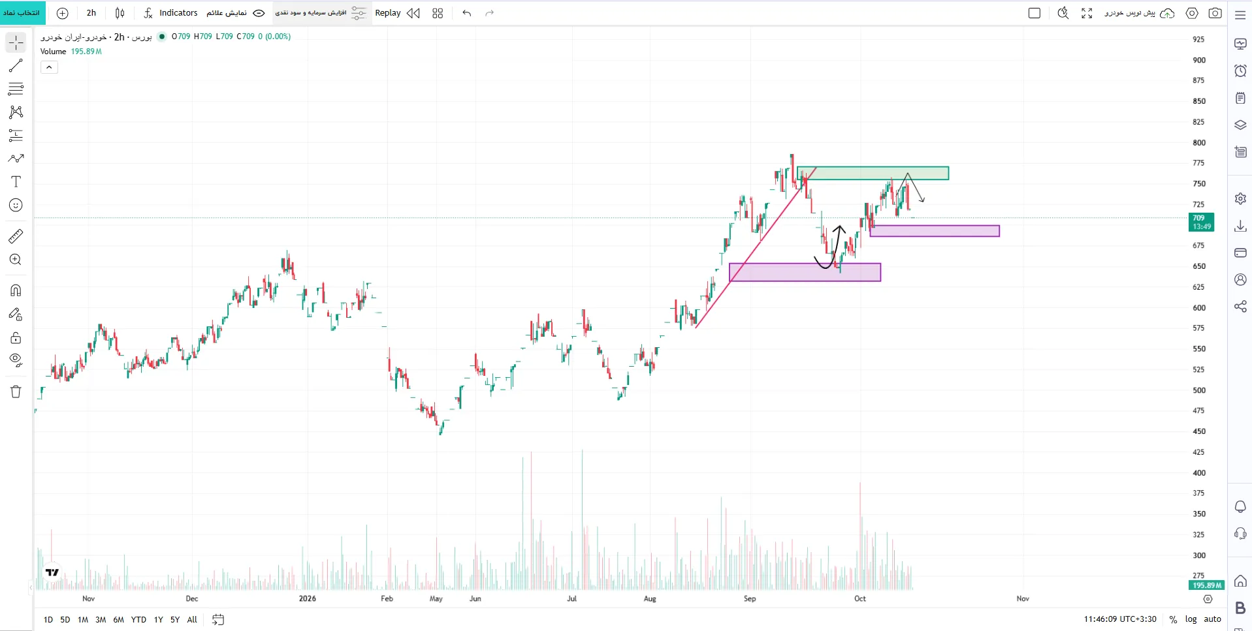Toggle the نمایش علائم eye option
The image size is (1252, 631).
coord(235,13)
